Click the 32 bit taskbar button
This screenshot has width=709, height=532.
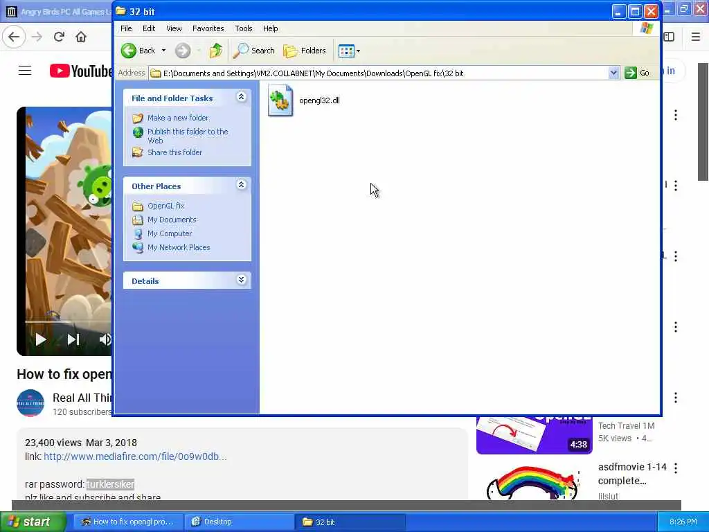(x=350, y=522)
